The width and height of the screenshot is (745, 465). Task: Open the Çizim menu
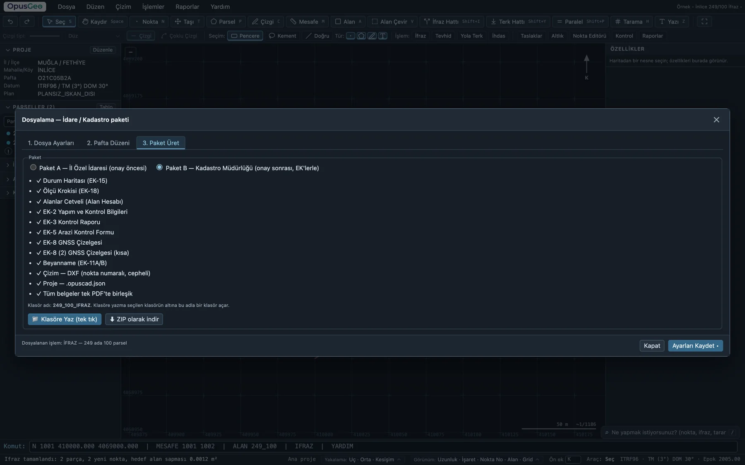[x=123, y=7]
